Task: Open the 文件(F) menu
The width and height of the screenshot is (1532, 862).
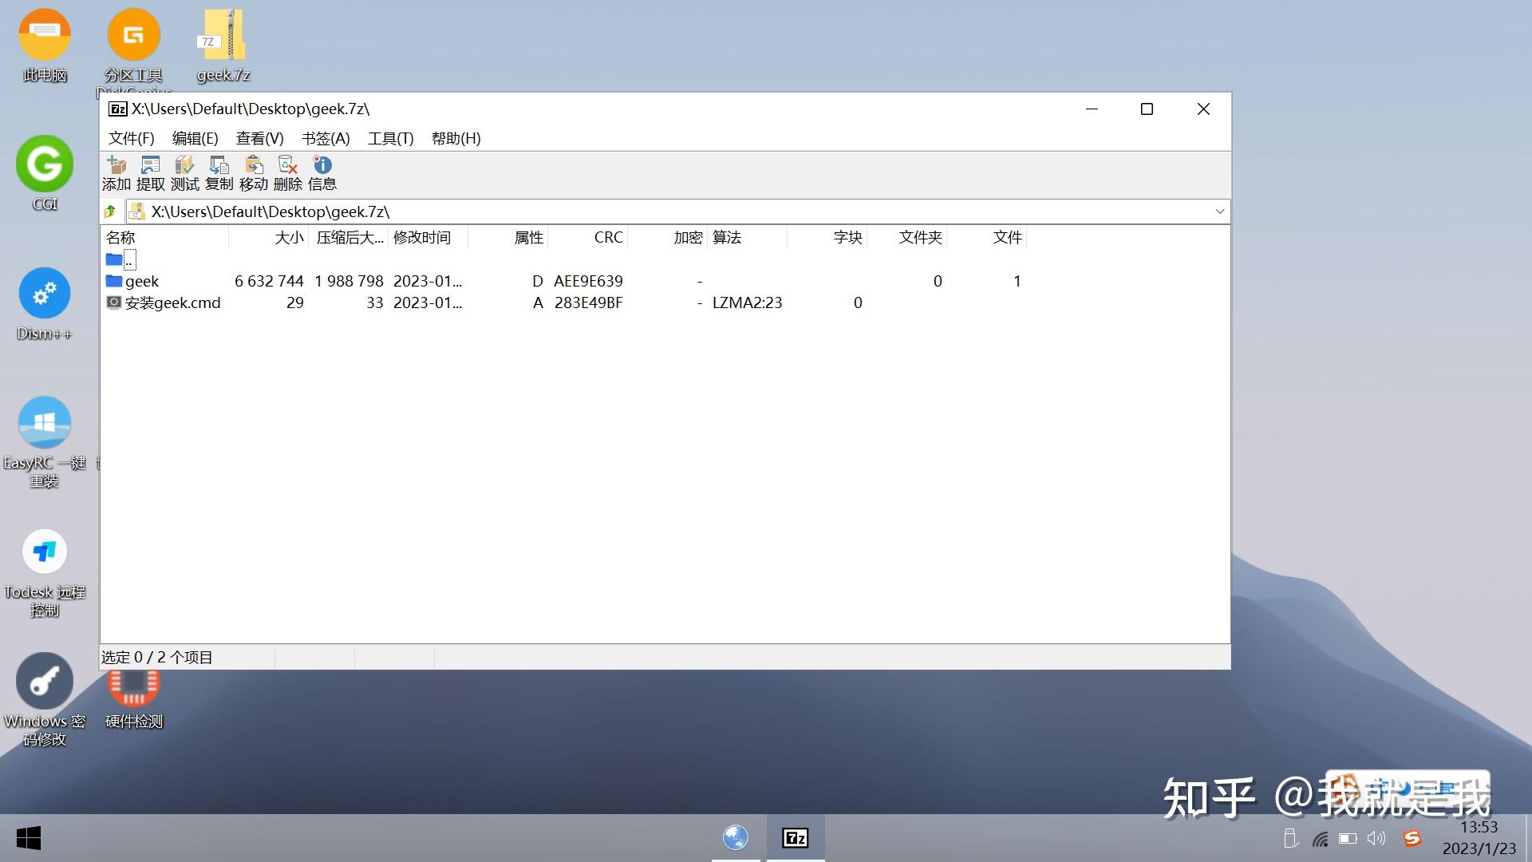Action: coord(131,138)
